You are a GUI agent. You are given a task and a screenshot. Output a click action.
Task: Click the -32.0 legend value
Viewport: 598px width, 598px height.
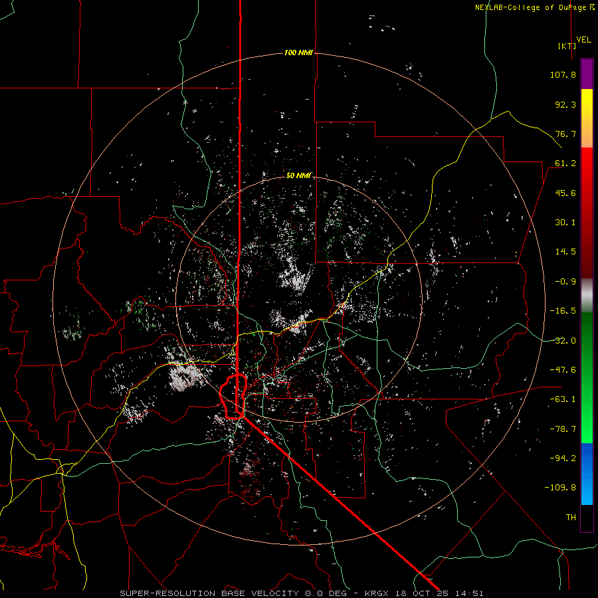tap(563, 341)
